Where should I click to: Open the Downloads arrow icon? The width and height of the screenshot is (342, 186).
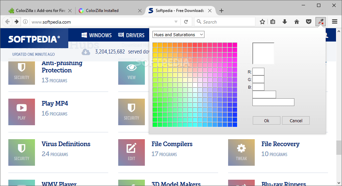285,22
